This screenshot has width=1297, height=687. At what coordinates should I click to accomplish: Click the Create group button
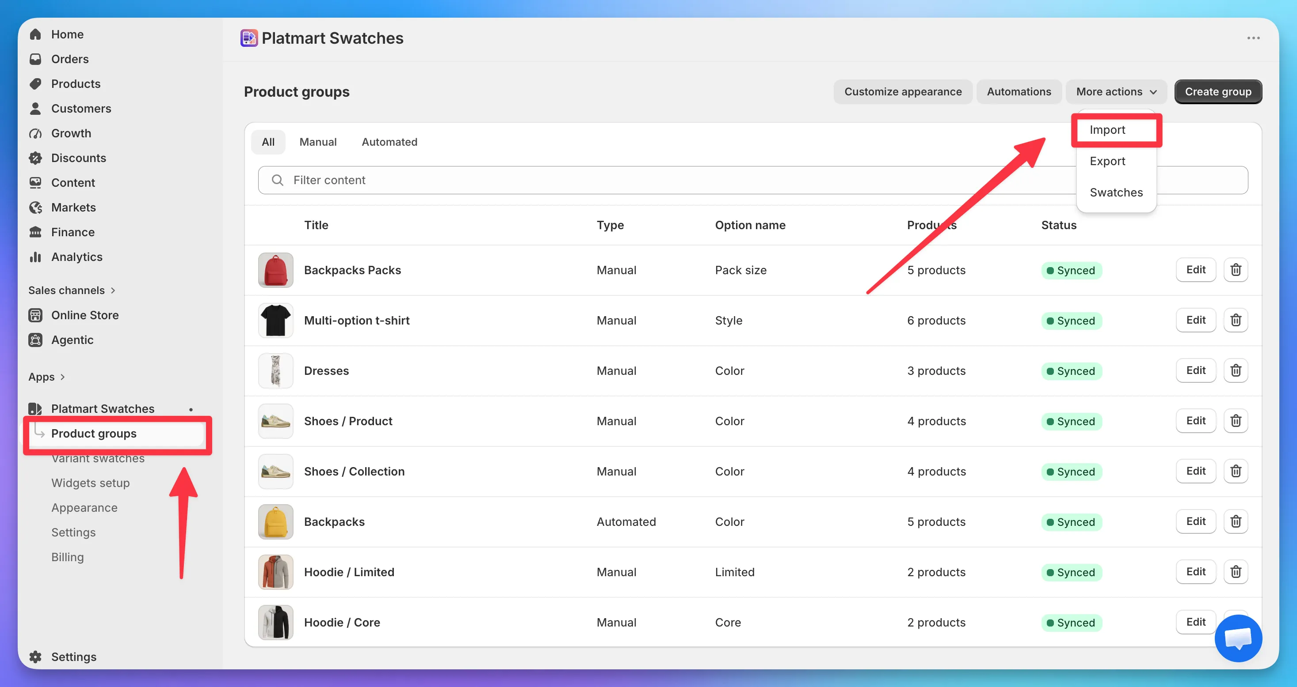click(1218, 91)
